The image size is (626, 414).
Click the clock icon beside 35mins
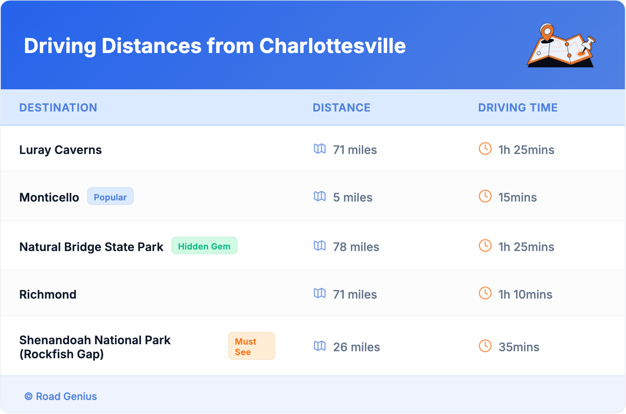click(x=485, y=346)
